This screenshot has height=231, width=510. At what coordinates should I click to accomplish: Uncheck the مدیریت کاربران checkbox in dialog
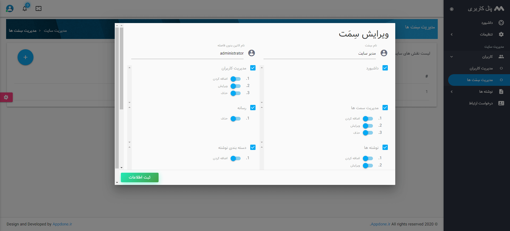tap(253, 68)
